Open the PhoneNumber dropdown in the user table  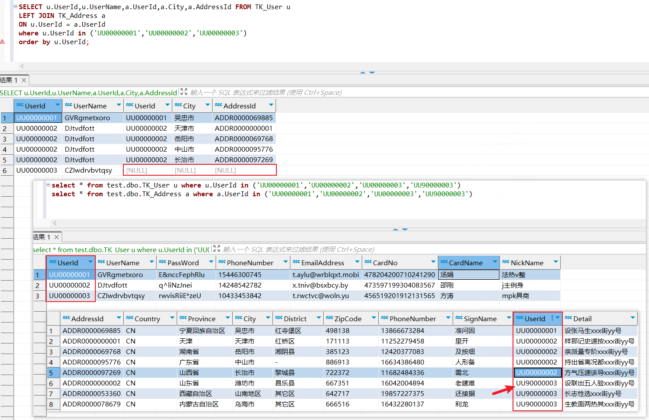(x=285, y=262)
